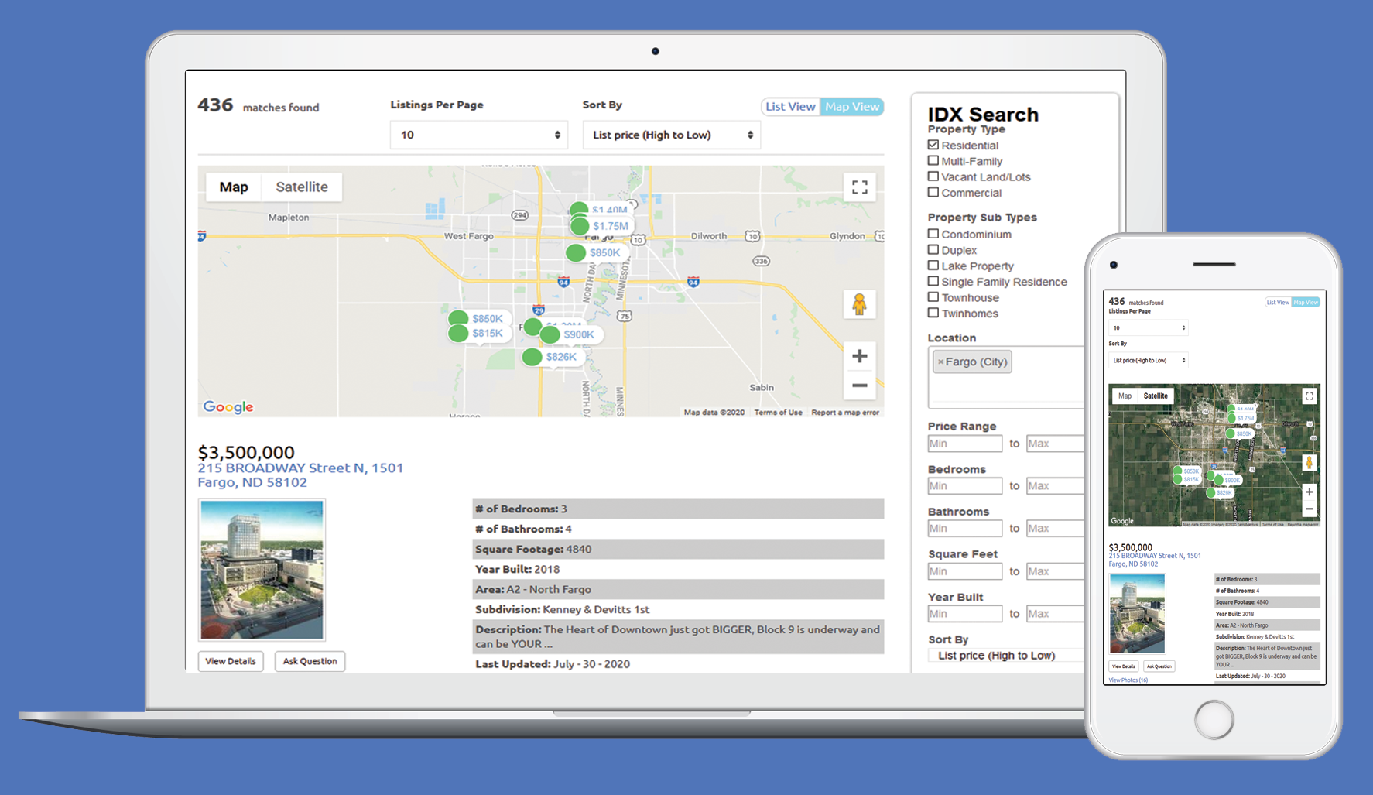Select Satellite type on phone map

click(x=1156, y=396)
